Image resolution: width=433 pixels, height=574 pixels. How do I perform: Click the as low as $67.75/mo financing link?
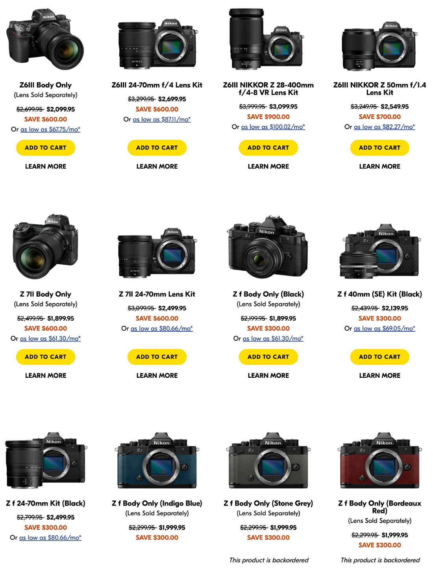pos(50,129)
